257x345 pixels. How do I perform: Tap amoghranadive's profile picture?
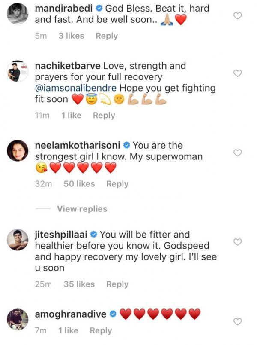pos(18,319)
